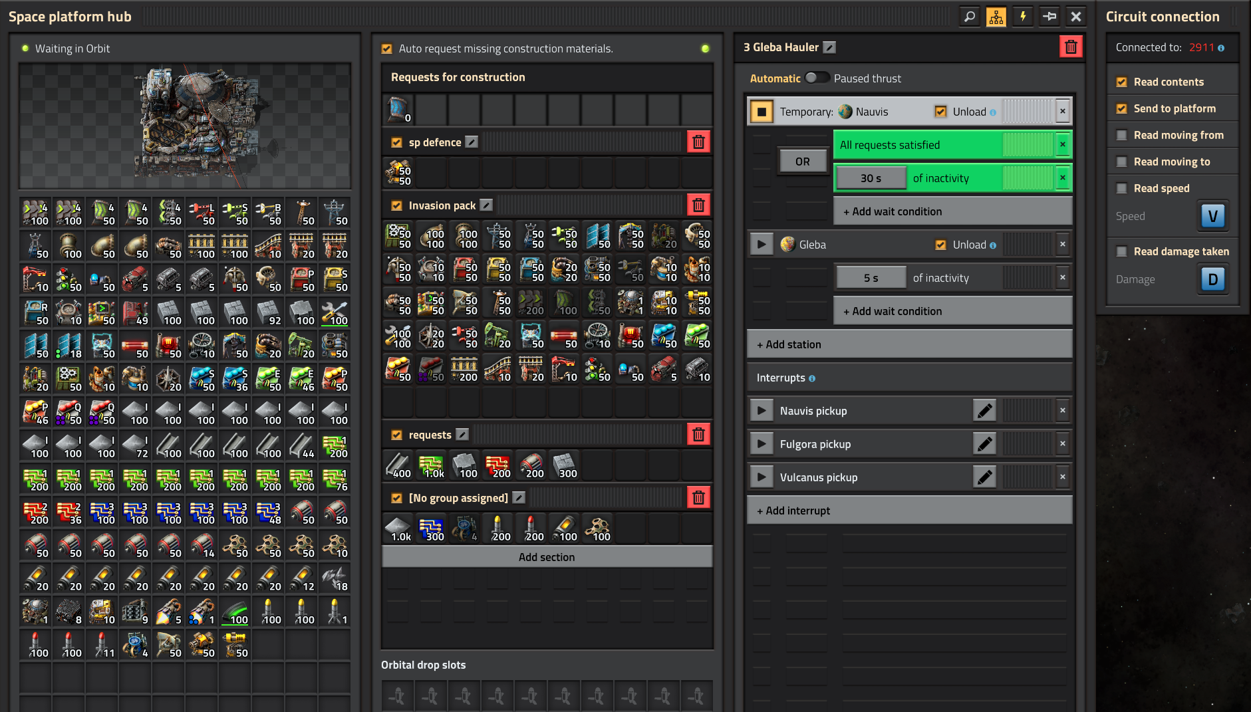Add wait condition under Gleba station

click(952, 311)
